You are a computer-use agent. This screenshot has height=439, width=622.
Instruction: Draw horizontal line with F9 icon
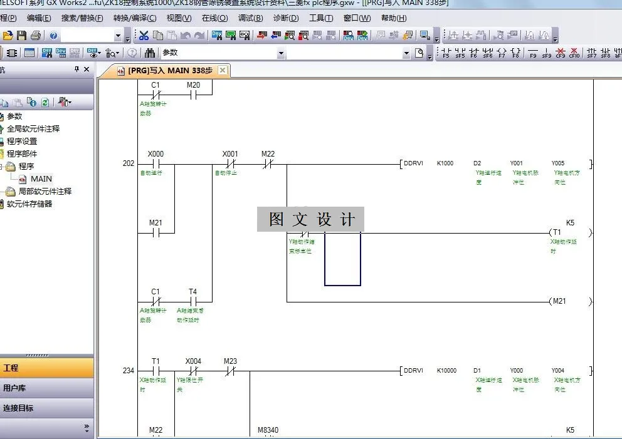pos(533,53)
